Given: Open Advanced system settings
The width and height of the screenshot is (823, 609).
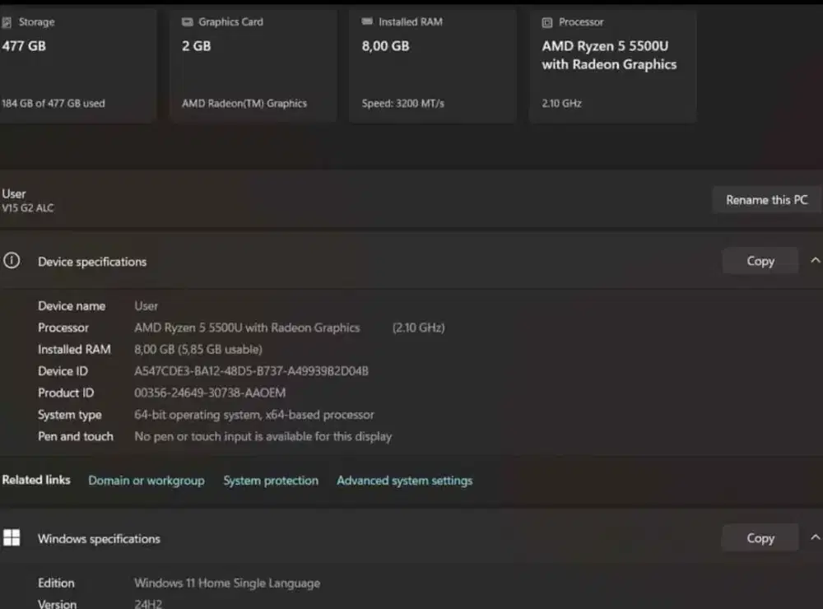Looking at the screenshot, I should [404, 480].
